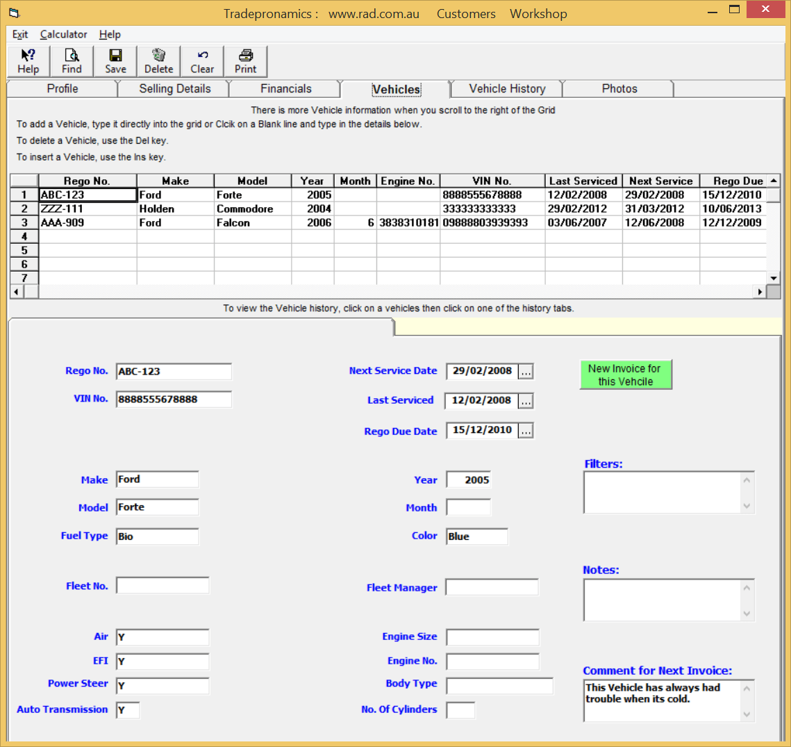Click scroll down arrow in Notes box
The image size is (791, 747).
pyautogui.click(x=747, y=614)
